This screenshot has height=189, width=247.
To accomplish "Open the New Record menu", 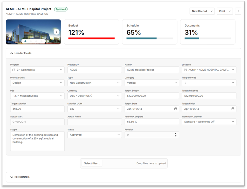I will 202,11.
